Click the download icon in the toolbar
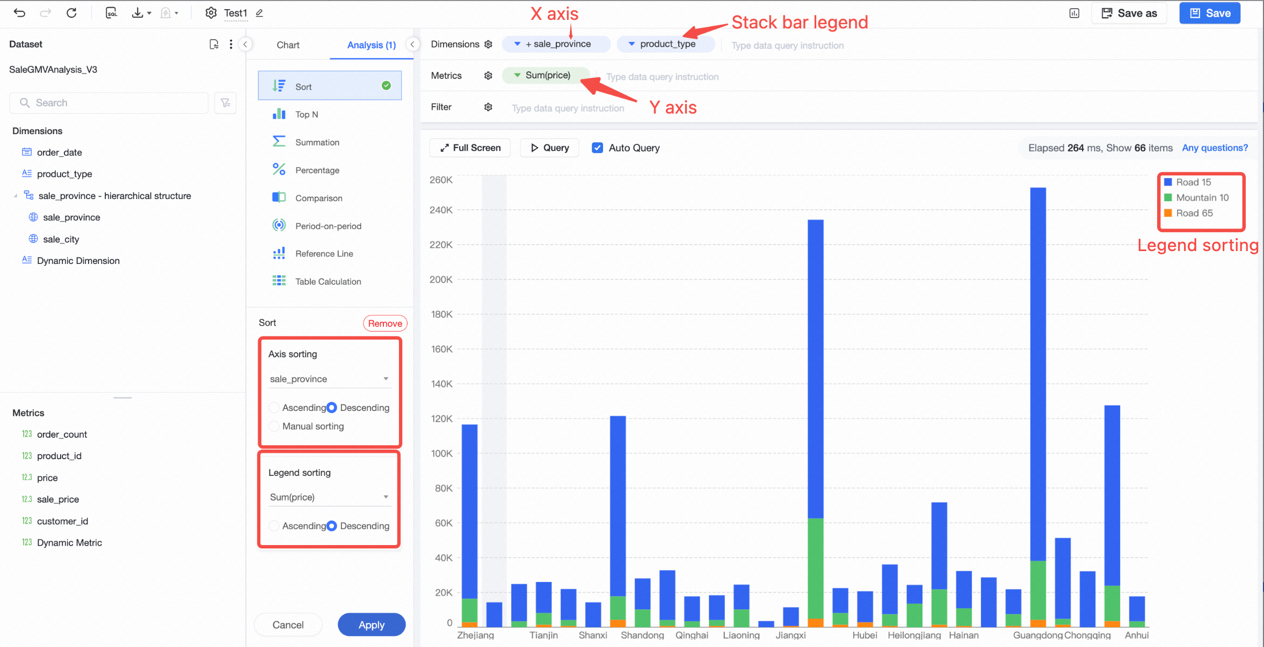Screen dimensions: 1264x647 (138, 13)
